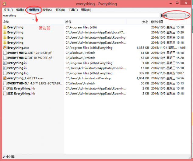Maximize the Everything window
193x161 pixels.
pos(177,3)
